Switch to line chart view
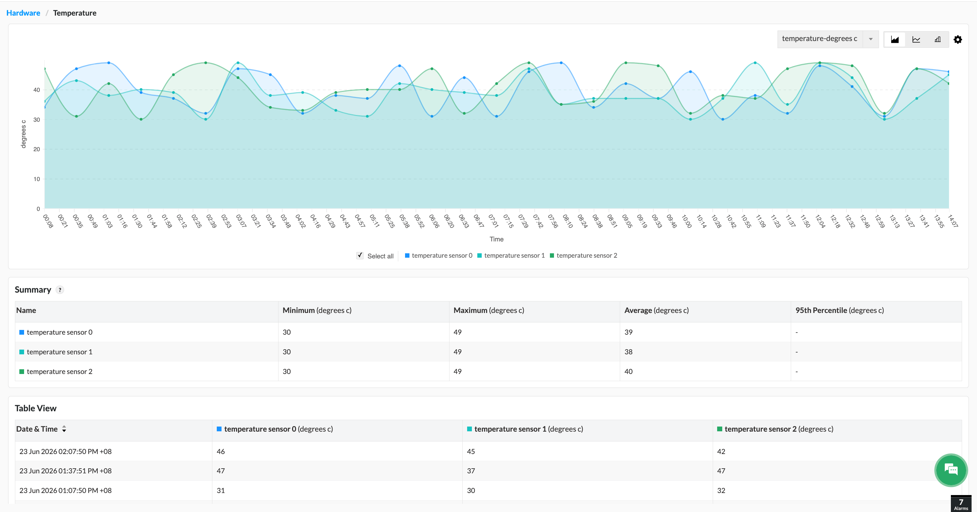Viewport: 977px width, 512px height. tap(916, 39)
